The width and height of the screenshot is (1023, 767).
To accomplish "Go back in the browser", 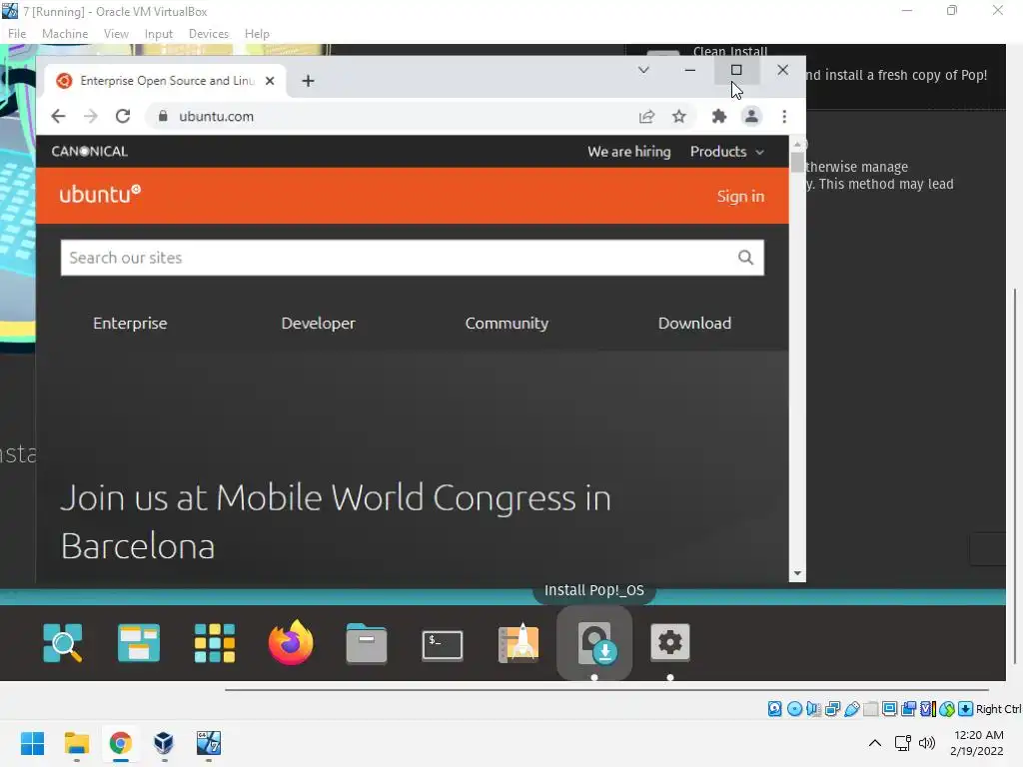I will tap(58, 116).
